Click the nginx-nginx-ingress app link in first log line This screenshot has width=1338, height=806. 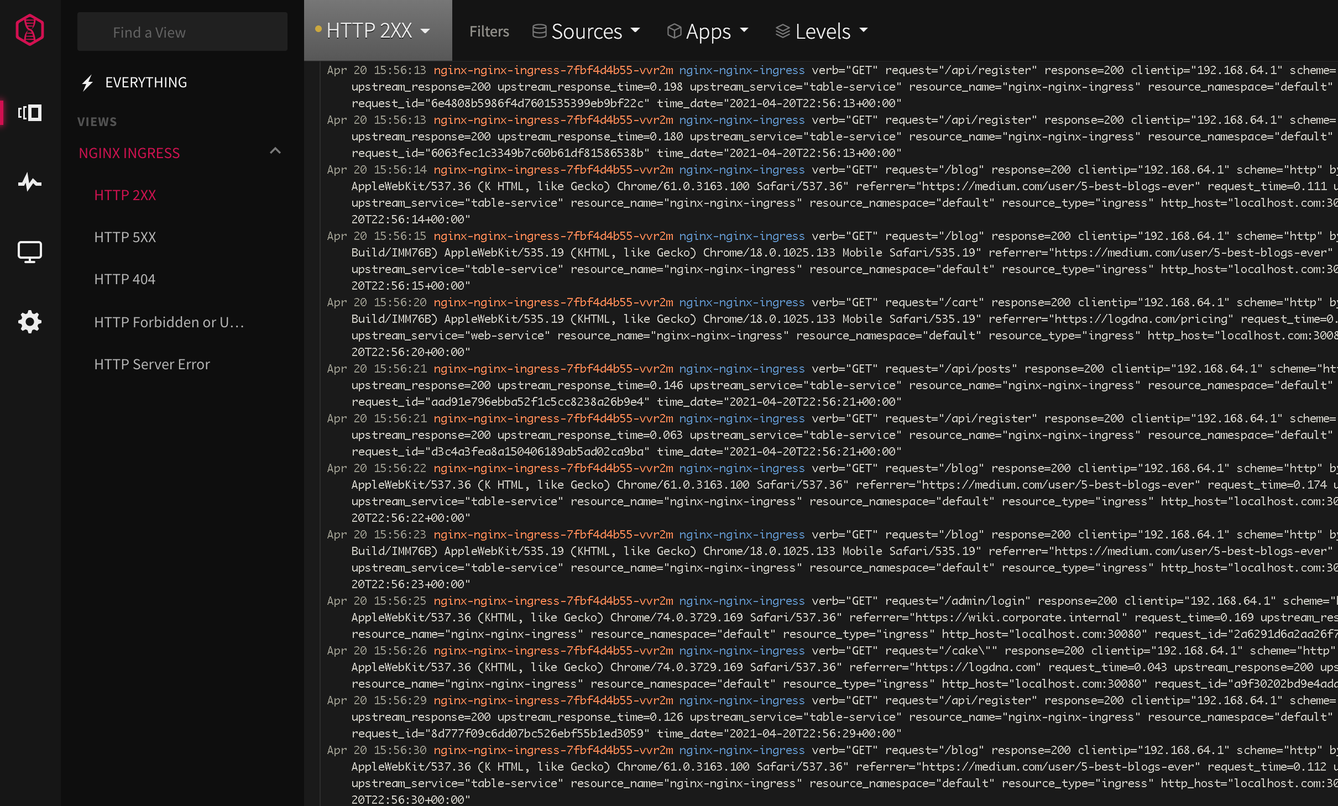[x=741, y=70]
